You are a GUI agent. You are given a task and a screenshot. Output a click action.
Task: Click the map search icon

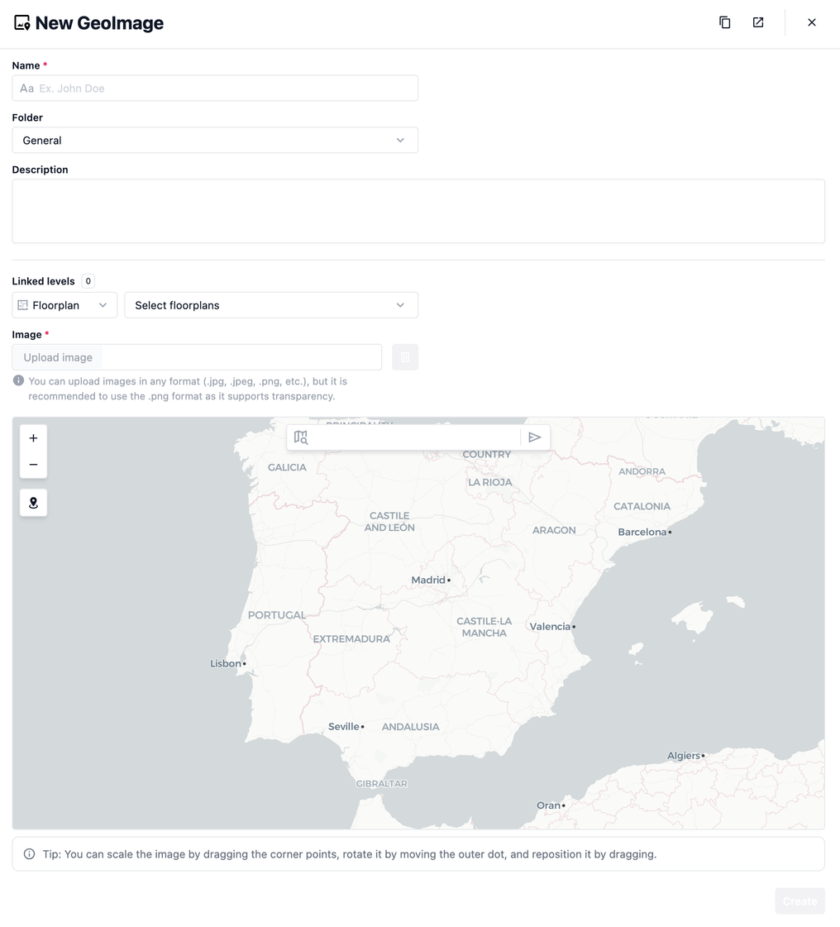click(x=301, y=437)
